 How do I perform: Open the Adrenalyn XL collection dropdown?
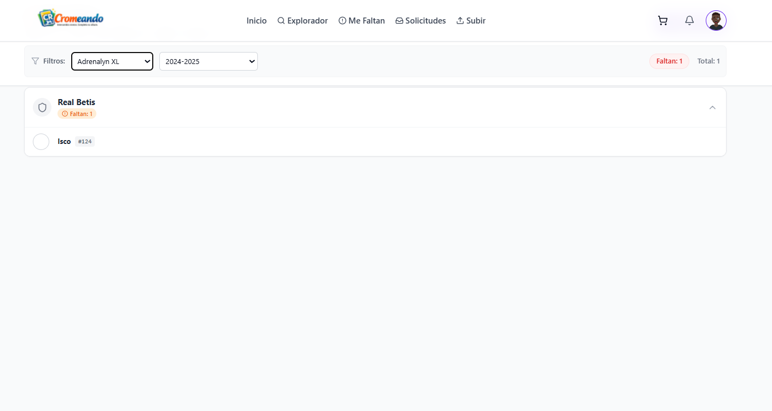click(x=112, y=61)
